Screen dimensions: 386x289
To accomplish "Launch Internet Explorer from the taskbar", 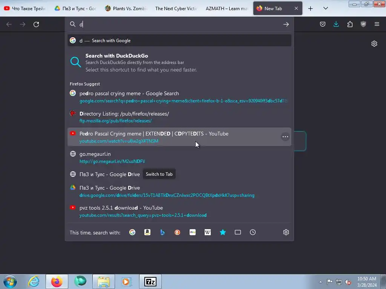I will [x=34, y=281].
